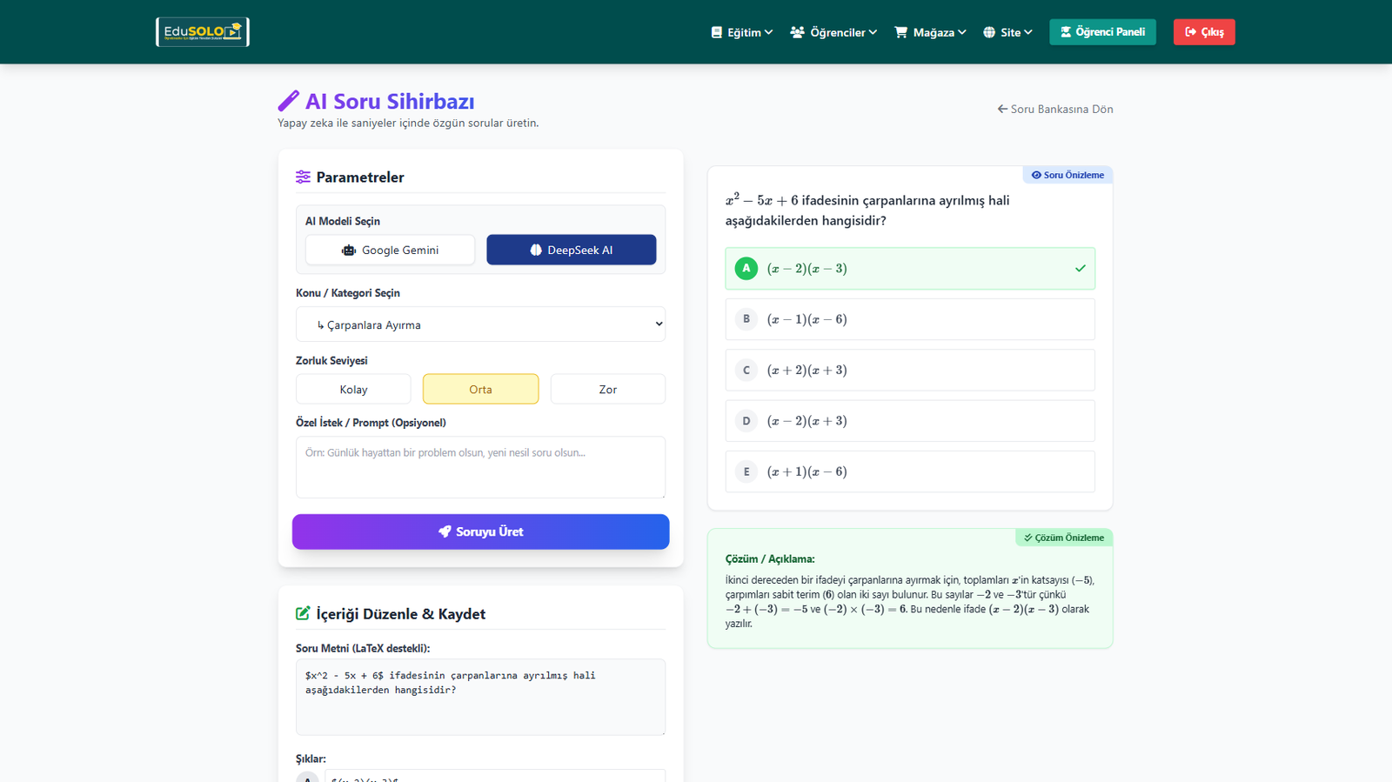Viewport: 1392px width, 782px height.
Task: Click the magic wand icon beside AI Soru Sihirbazı
Action: click(x=288, y=102)
